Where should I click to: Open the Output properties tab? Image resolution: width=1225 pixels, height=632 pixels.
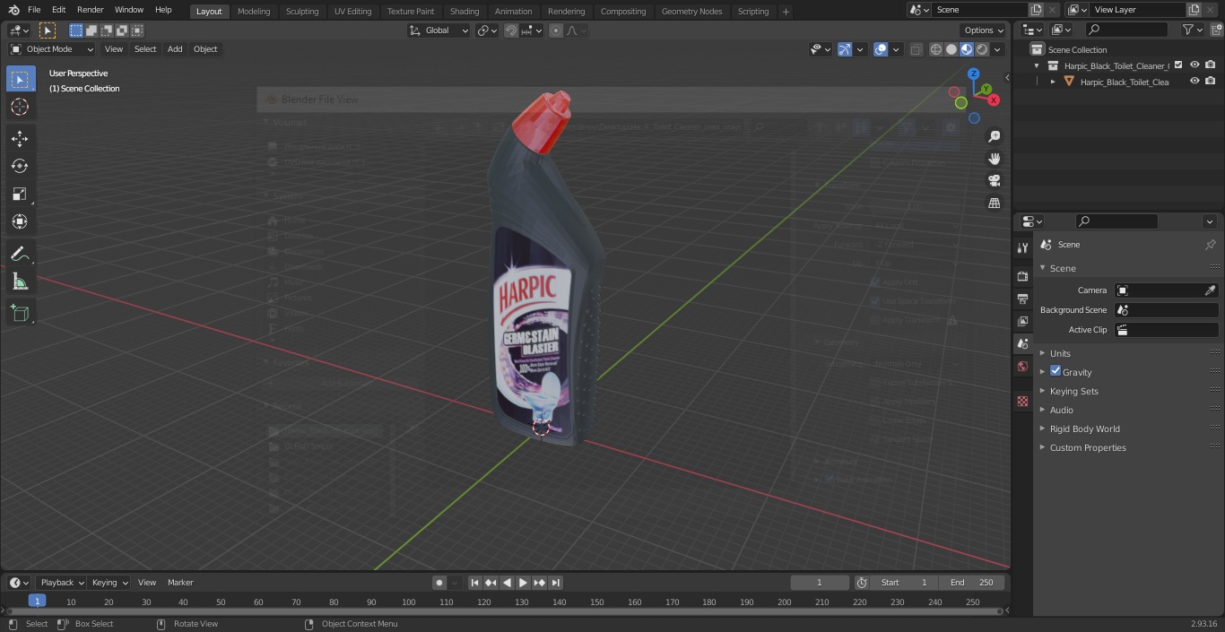coord(1022,299)
